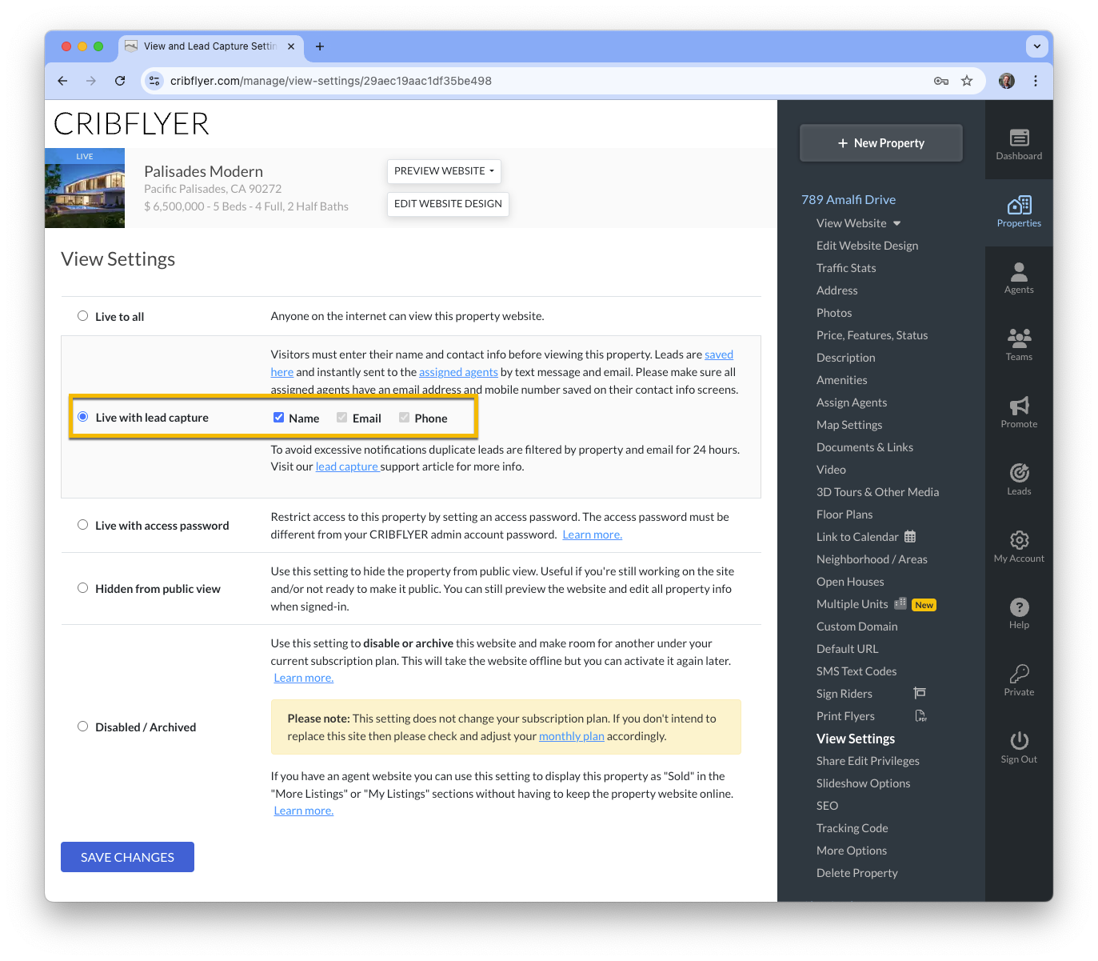The width and height of the screenshot is (1098, 961).
Task: Open Documents & Links in sidebar menu
Action: tap(864, 447)
